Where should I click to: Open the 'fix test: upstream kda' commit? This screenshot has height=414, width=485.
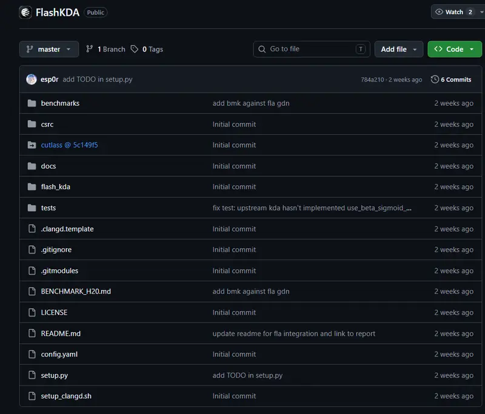coord(312,208)
